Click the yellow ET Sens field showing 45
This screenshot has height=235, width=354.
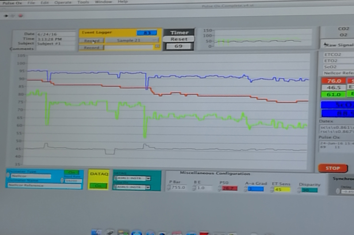[282, 190]
